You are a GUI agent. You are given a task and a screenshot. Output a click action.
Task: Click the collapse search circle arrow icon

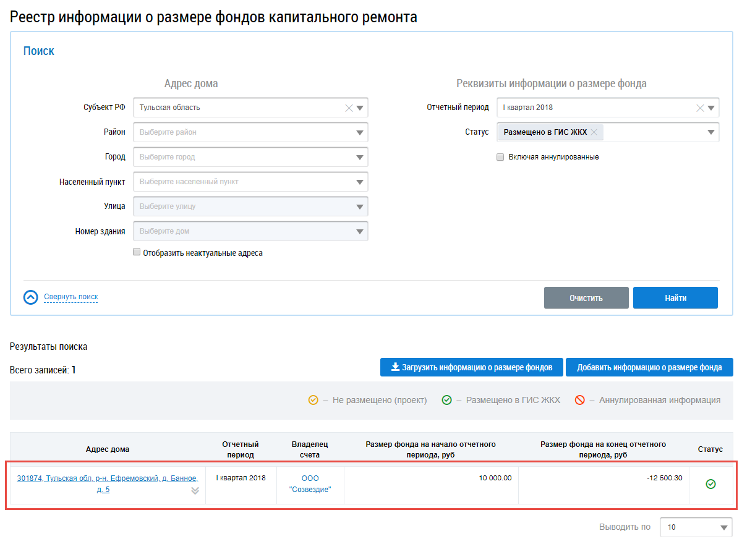pyautogui.click(x=31, y=297)
